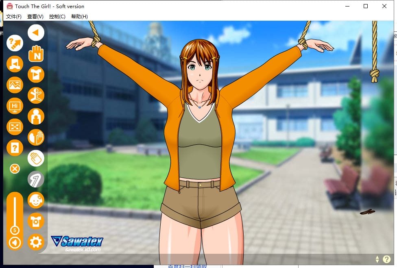Click the question mark arrow help pointer icon
This screenshot has height=268, width=397.
(15, 42)
